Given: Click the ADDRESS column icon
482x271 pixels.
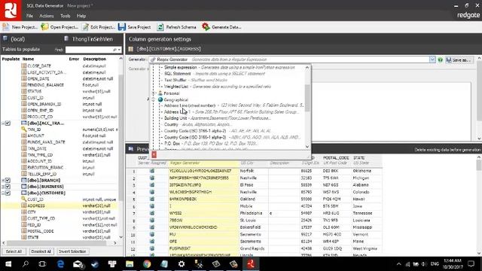Looking at the screenshot, I should coord(23,206).
